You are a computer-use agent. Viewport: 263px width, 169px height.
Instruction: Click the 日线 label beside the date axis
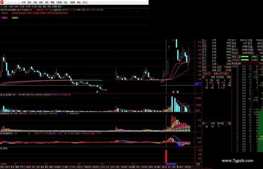(x=198, y=164)
